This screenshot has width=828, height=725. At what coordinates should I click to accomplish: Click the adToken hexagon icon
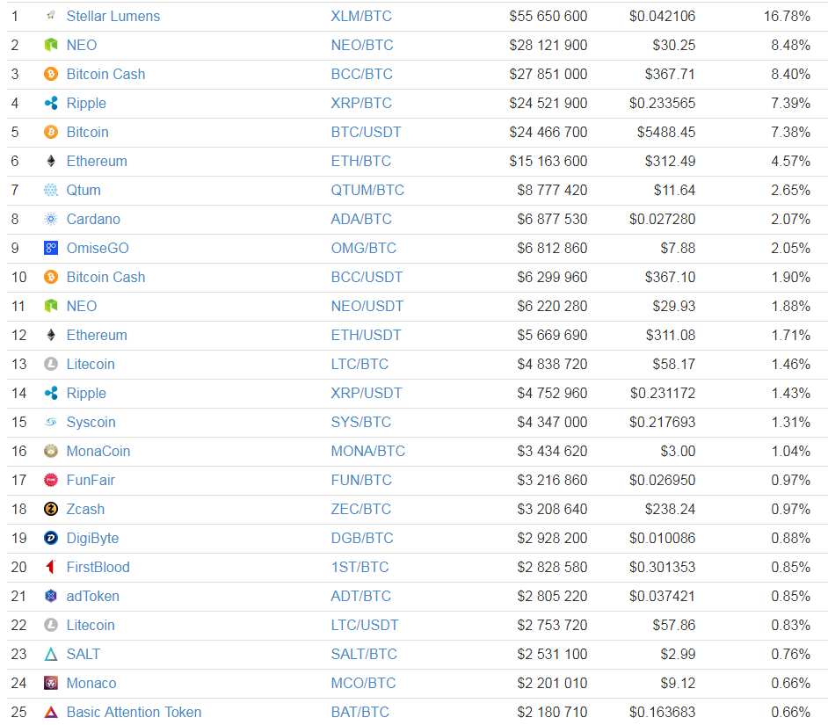click(x=51, y=597)
